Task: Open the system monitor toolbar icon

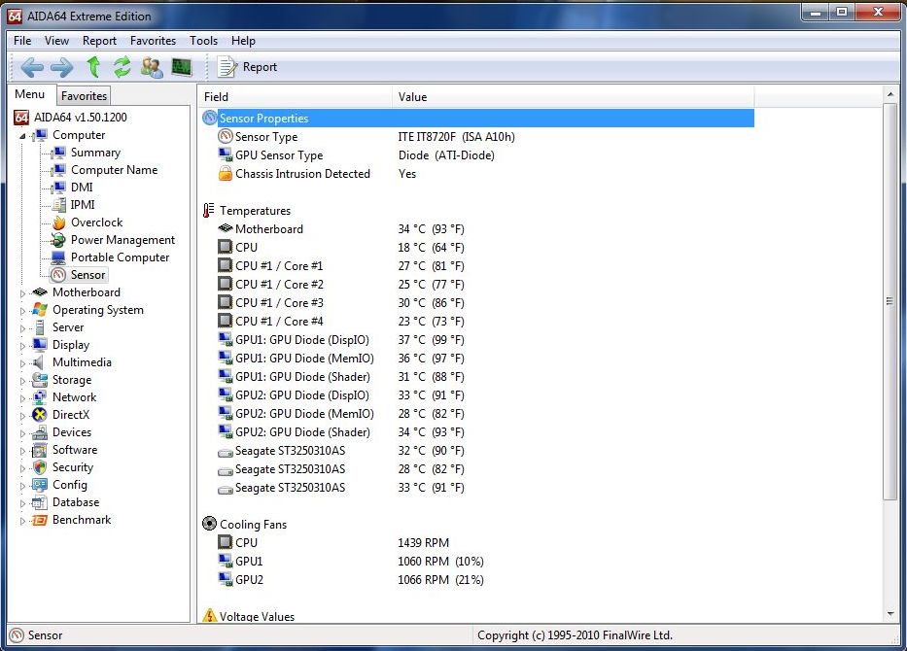Action: pos(182,67)
